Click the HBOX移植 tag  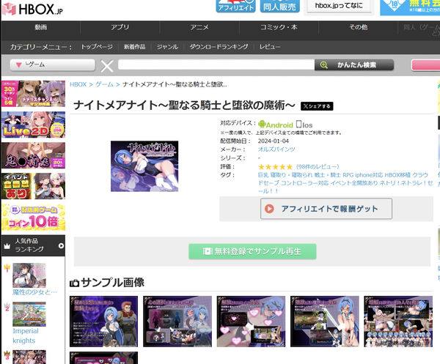point(397,175)
